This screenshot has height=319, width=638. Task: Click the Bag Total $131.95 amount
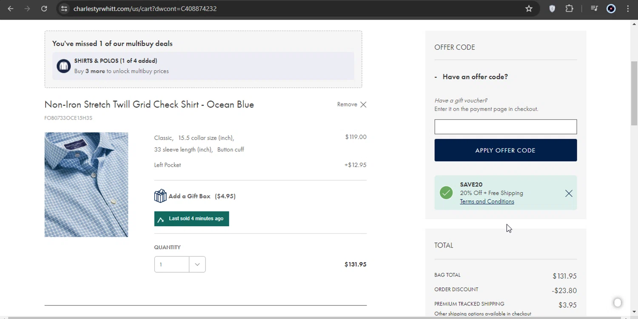564,276
